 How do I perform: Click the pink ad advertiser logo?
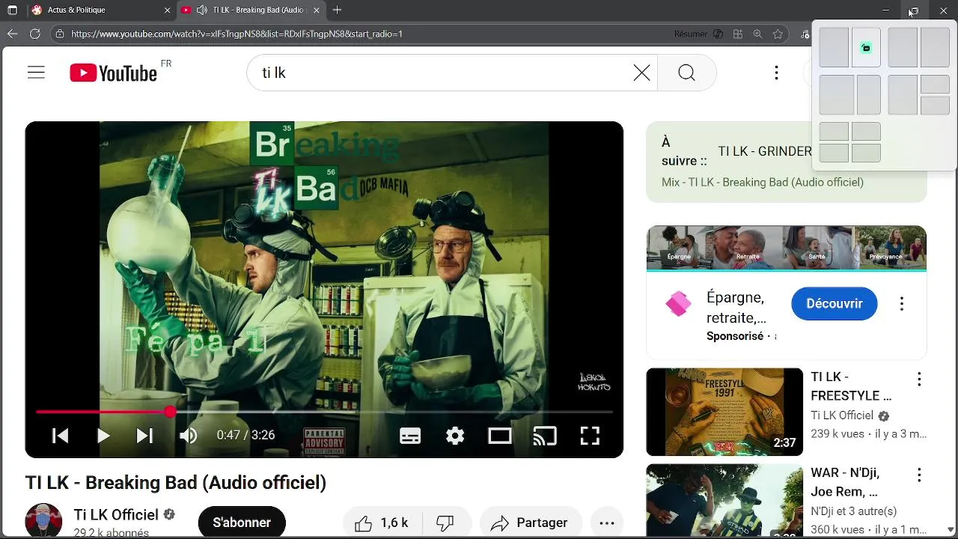point(678,304)
